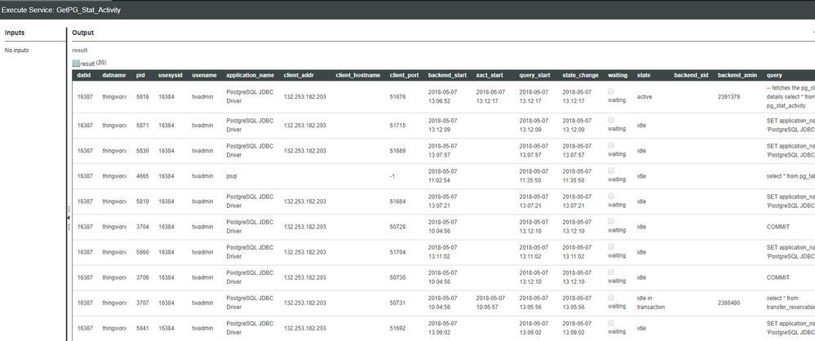Click the 'No inputs' text
The image size is (815, 341).
pyautogui.click(x=16, y=51)
